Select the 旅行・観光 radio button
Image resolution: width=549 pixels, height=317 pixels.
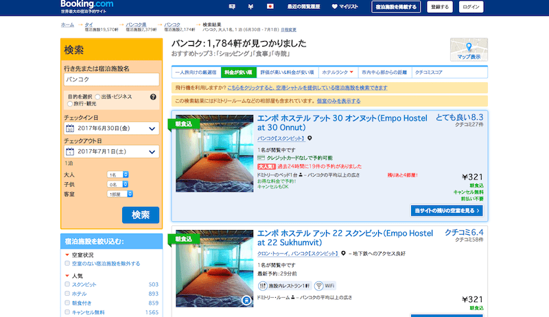(70, 104)
